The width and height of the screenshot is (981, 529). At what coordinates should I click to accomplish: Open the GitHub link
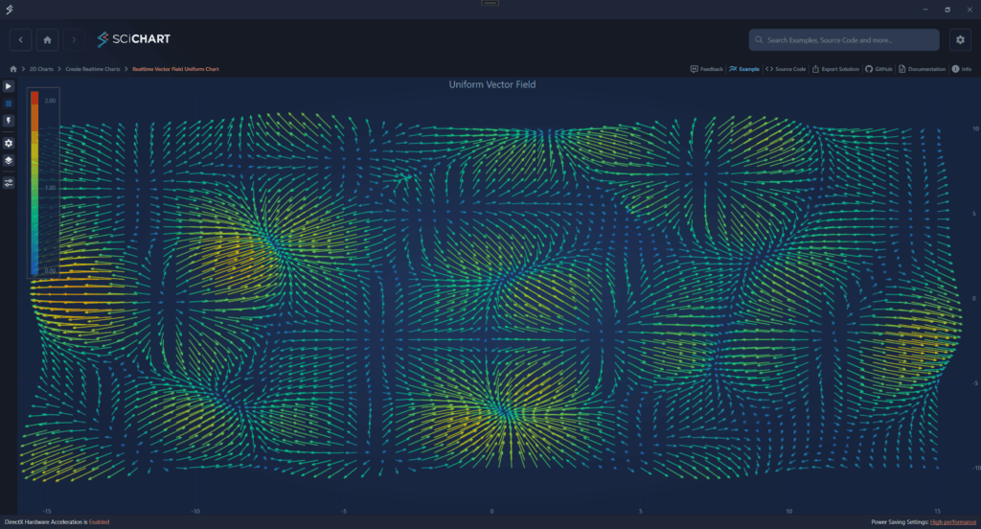point(878,70)
